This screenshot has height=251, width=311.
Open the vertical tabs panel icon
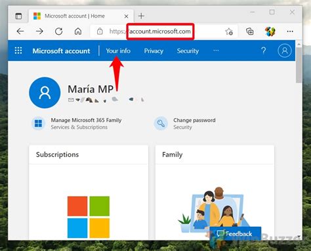coord(18,16)
